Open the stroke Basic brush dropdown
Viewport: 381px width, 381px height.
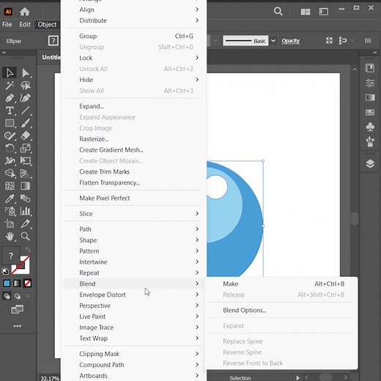pos(273,40)
